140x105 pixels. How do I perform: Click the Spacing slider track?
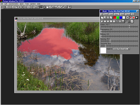coord(119,41)
